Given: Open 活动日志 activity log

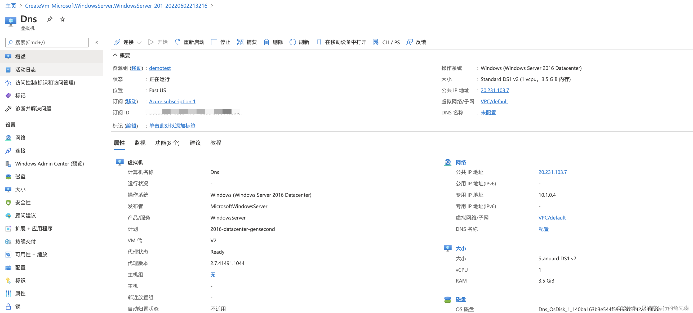Looking at the screenshot, I should [x=51, y=70].
